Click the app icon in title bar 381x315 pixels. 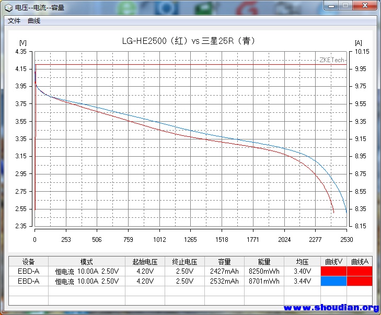pyautogui.click(x=8, y=8)
